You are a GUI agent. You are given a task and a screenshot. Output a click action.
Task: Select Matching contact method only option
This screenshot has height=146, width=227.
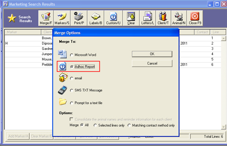click(x=129, y=125)
